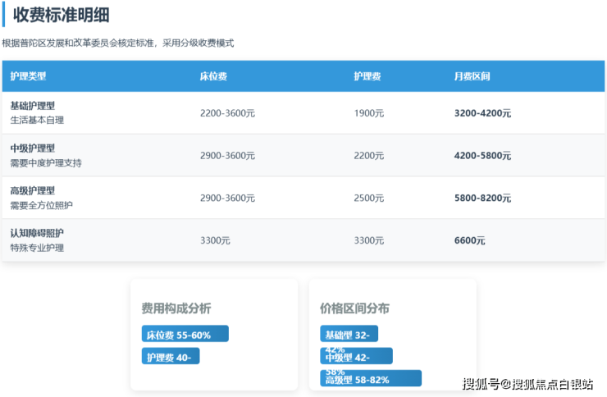This screenshot has height=397, width=607.
Task: Select the 护理类型 column header
Action: [29, 76]
